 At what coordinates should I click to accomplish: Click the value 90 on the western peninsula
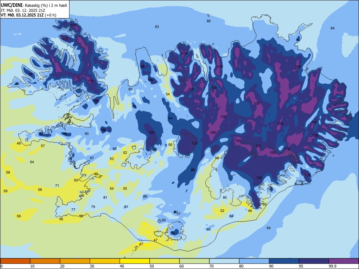pyautogui.click(x=87, y=133)
